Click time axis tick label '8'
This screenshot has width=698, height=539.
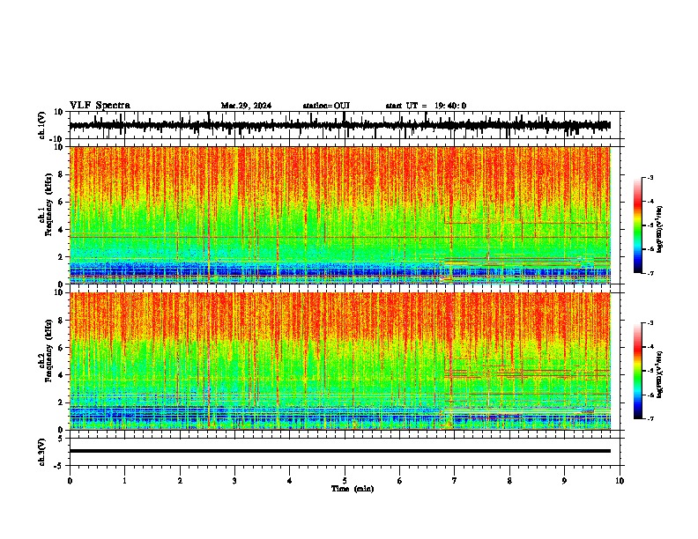[x=509, y=481]
